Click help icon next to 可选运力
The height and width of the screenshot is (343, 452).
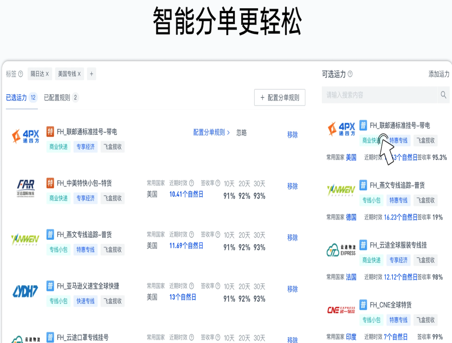[350, 74]
